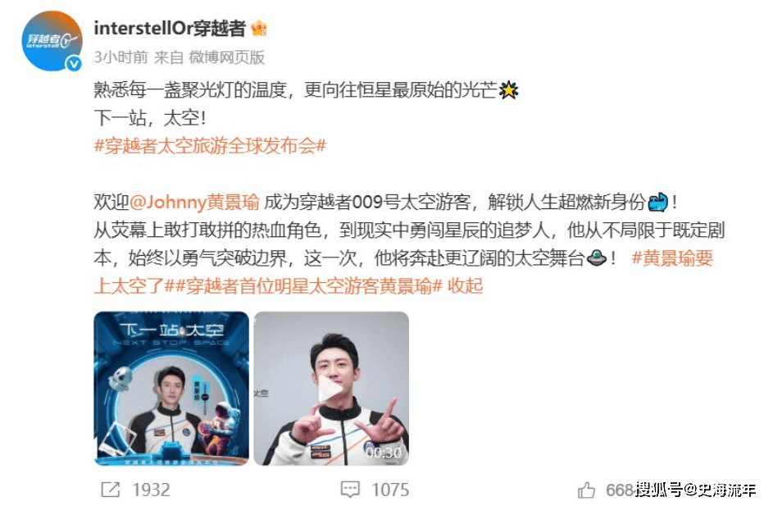The width and height of the screenshot is (773, 506).
Task: Click the comment count 1075
Action: 390,490
